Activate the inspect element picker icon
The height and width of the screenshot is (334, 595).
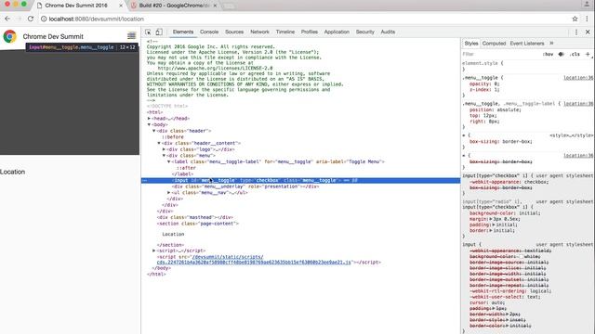148,32
